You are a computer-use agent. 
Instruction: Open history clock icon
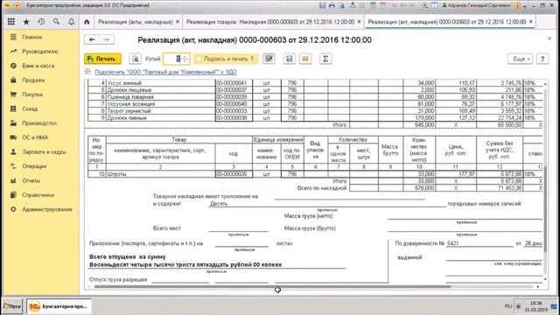(41, 22)
